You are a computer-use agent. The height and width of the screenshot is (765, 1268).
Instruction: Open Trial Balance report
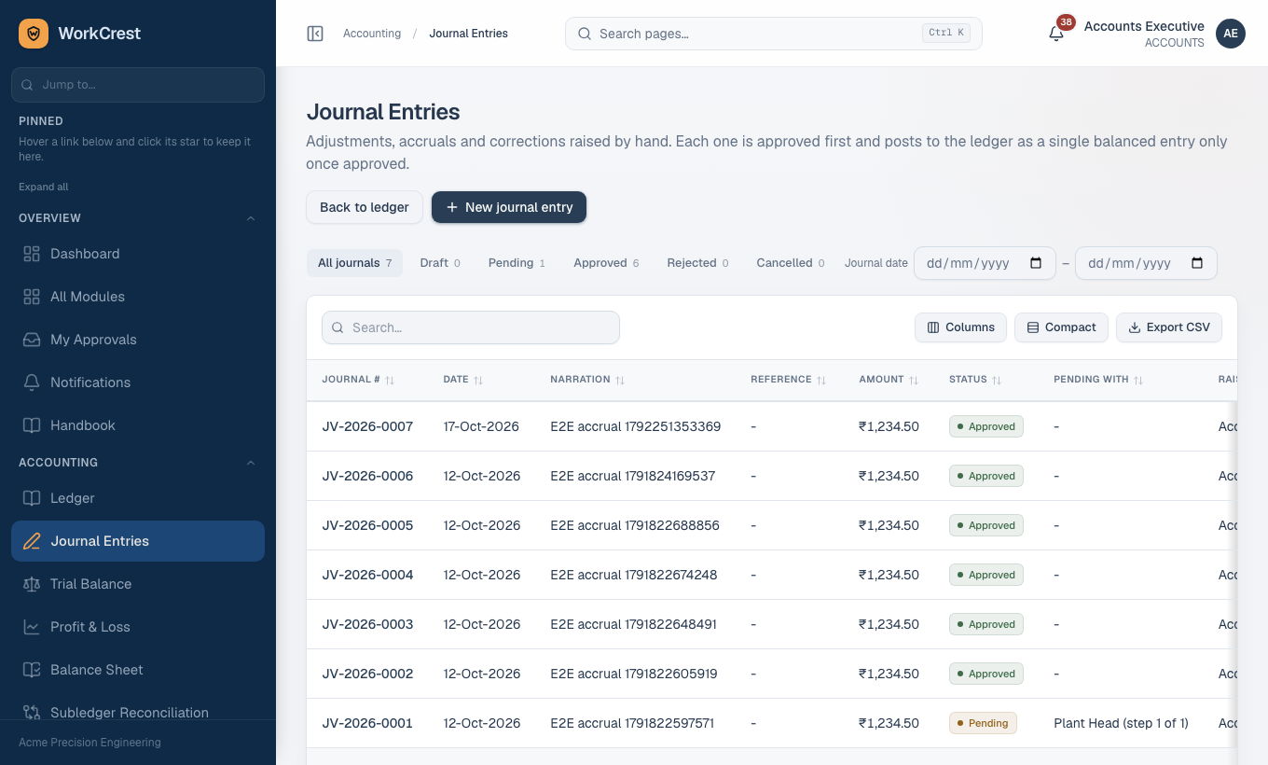pos(138,584)
